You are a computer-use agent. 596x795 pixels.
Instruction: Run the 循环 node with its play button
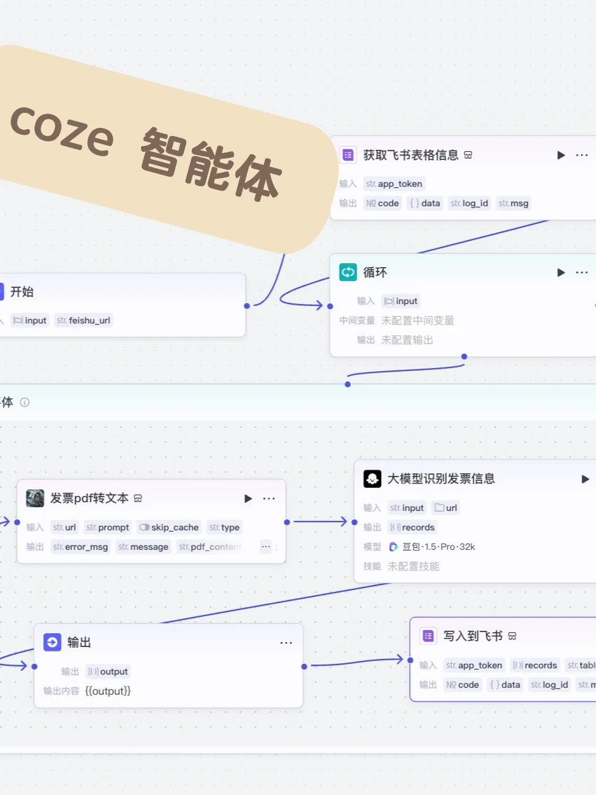coord(561,272)
